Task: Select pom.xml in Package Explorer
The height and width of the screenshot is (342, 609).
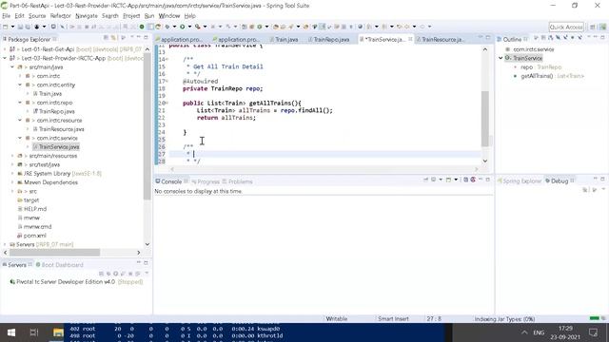Action: tap(34, 236)
